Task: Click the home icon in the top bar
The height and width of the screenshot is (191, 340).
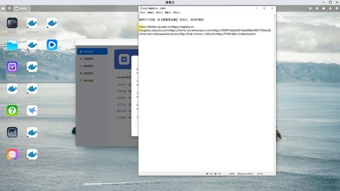Action: pos(3,8)
